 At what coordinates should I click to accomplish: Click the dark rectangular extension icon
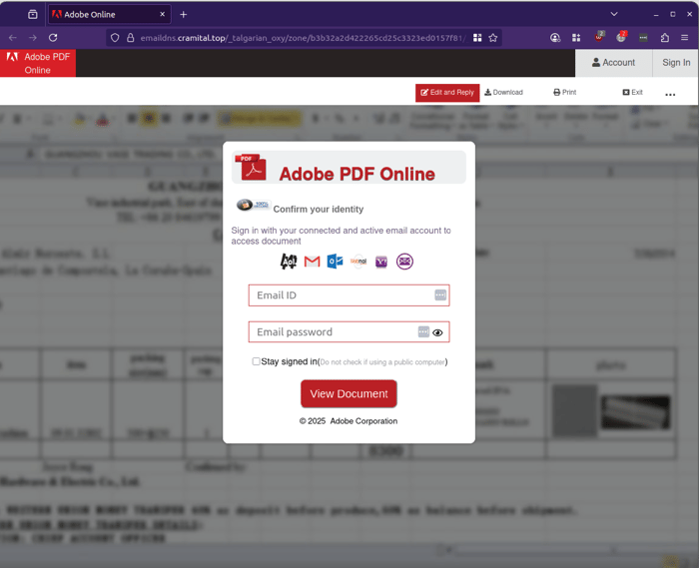[643, 38]
